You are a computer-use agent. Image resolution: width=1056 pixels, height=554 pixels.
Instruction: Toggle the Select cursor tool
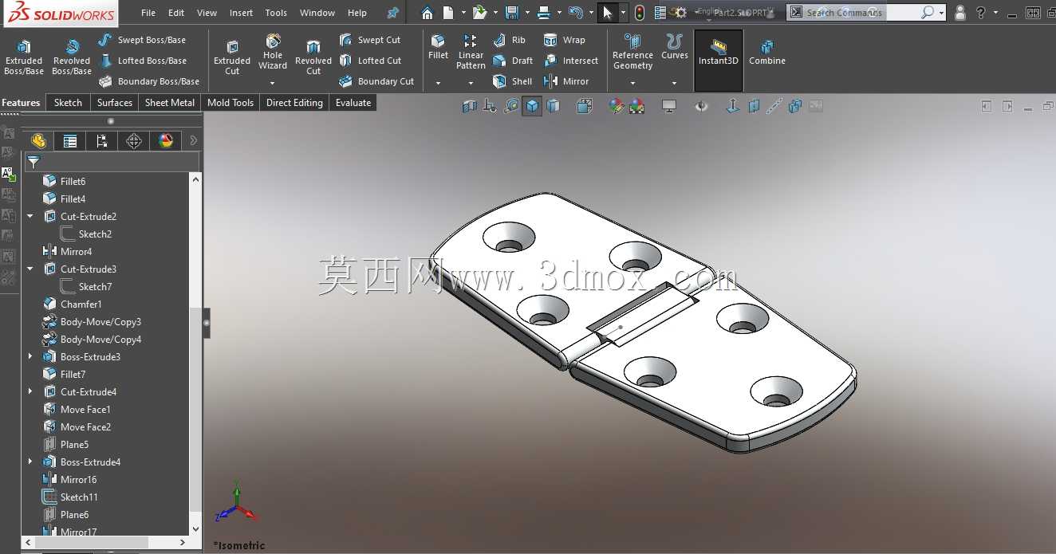[608, 13]
